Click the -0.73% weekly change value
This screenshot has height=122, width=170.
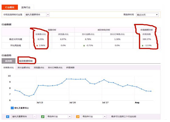(89, 46)
